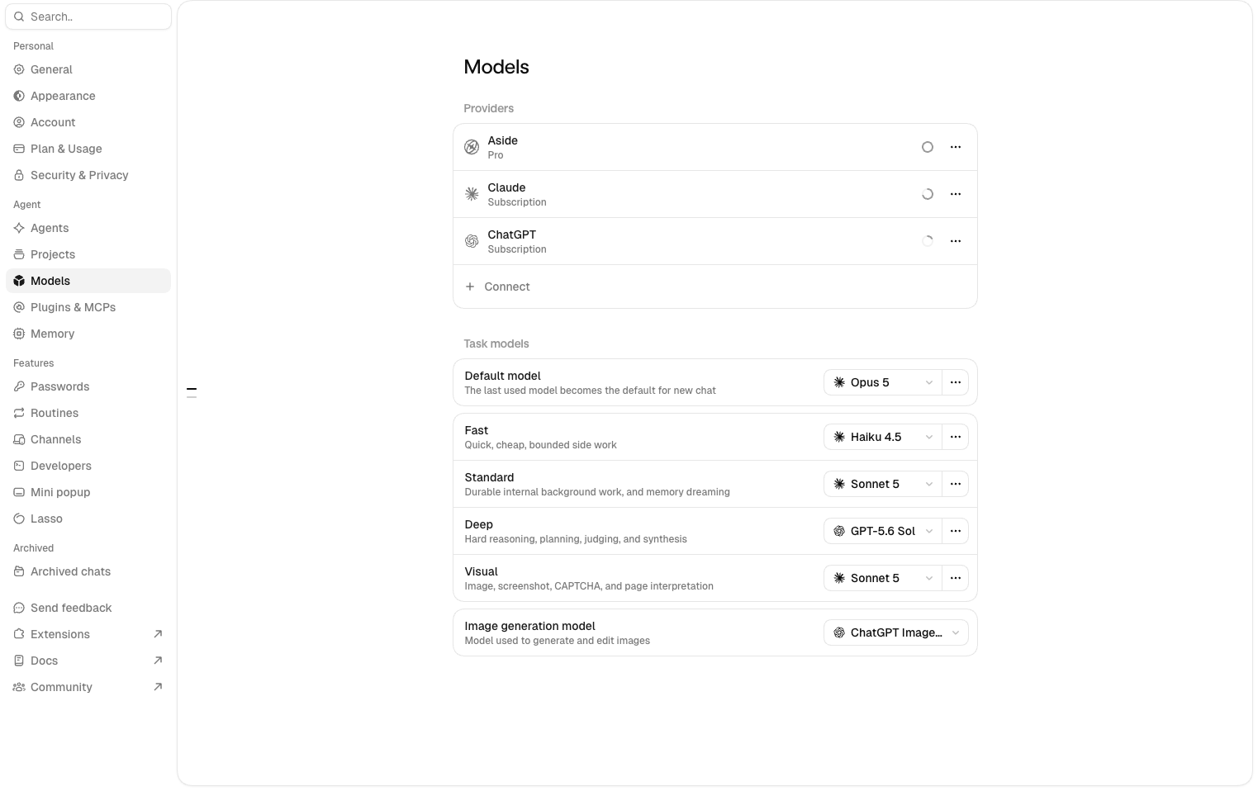Open the ellipsis menu for Visual model row
This screenshot has width=1258, height=791.
(956, 578)
